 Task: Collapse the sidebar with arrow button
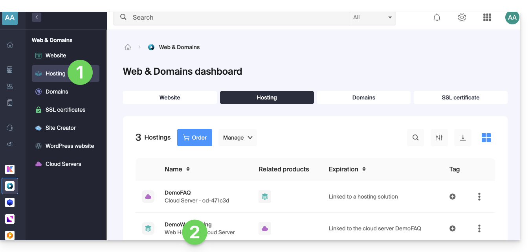tap(37, 17)
